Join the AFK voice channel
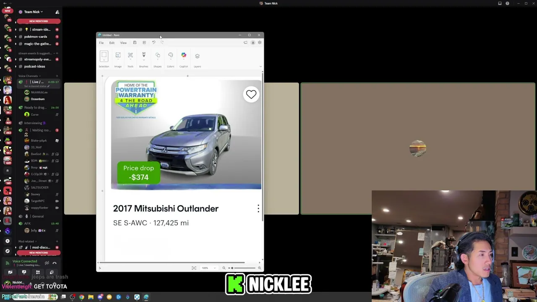 pos(38,224)
